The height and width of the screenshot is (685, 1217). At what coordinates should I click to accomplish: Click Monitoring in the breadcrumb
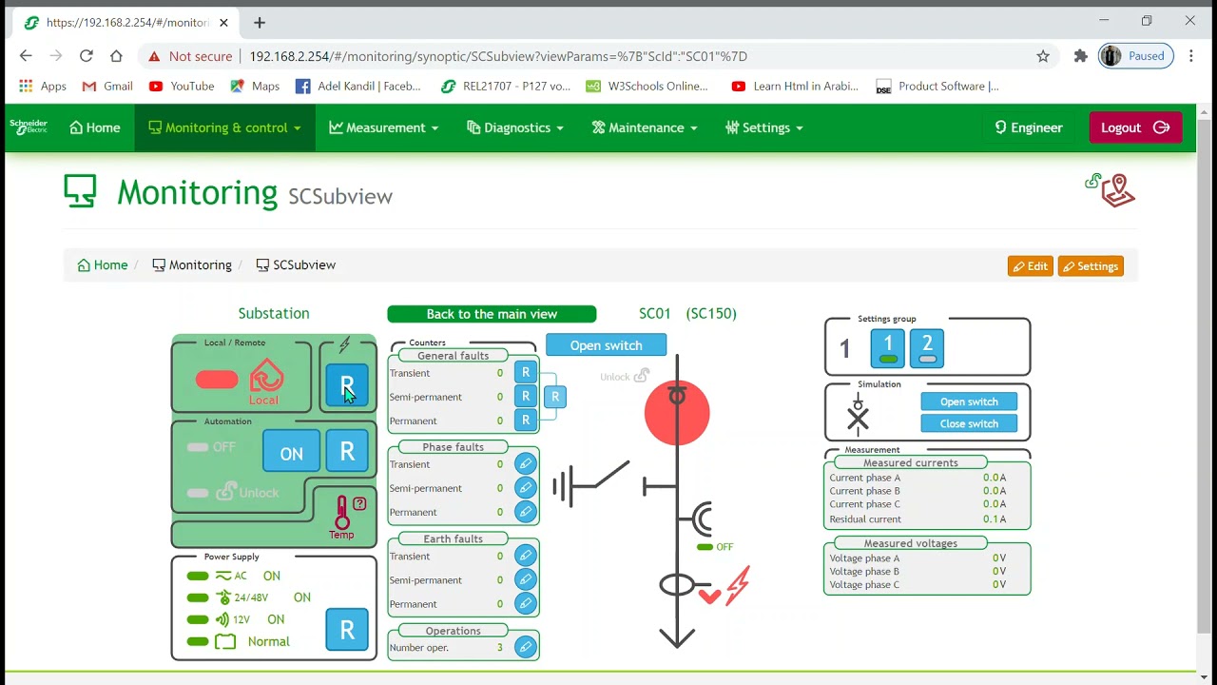(192, 264)
